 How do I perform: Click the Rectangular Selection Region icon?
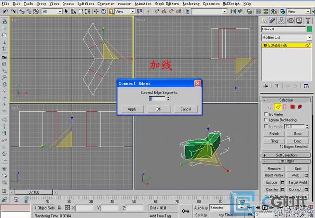80,12
